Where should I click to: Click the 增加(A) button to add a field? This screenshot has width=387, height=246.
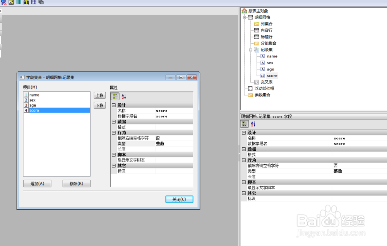tap(37, 183)
